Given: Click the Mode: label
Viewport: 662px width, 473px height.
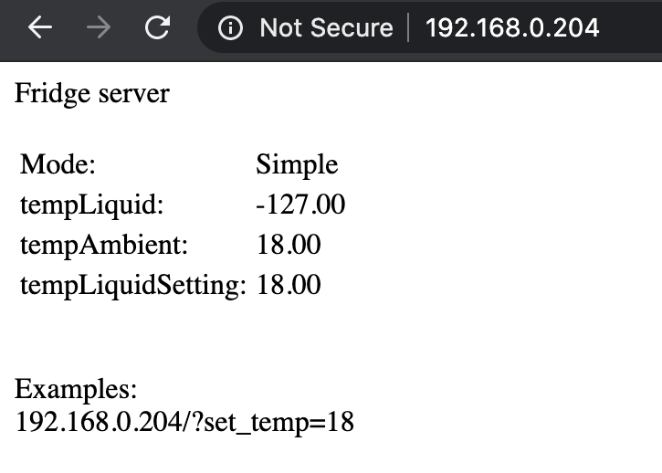Looking at the screenshot, I should tap(58, 164).
